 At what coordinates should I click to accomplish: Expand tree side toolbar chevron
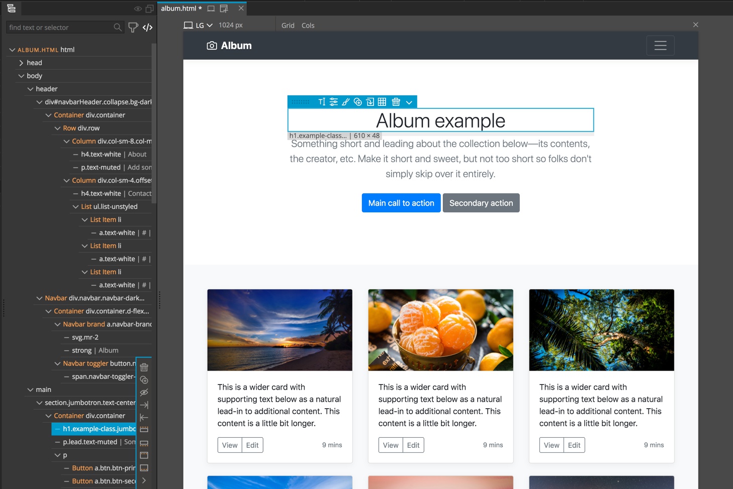[144, 480]
